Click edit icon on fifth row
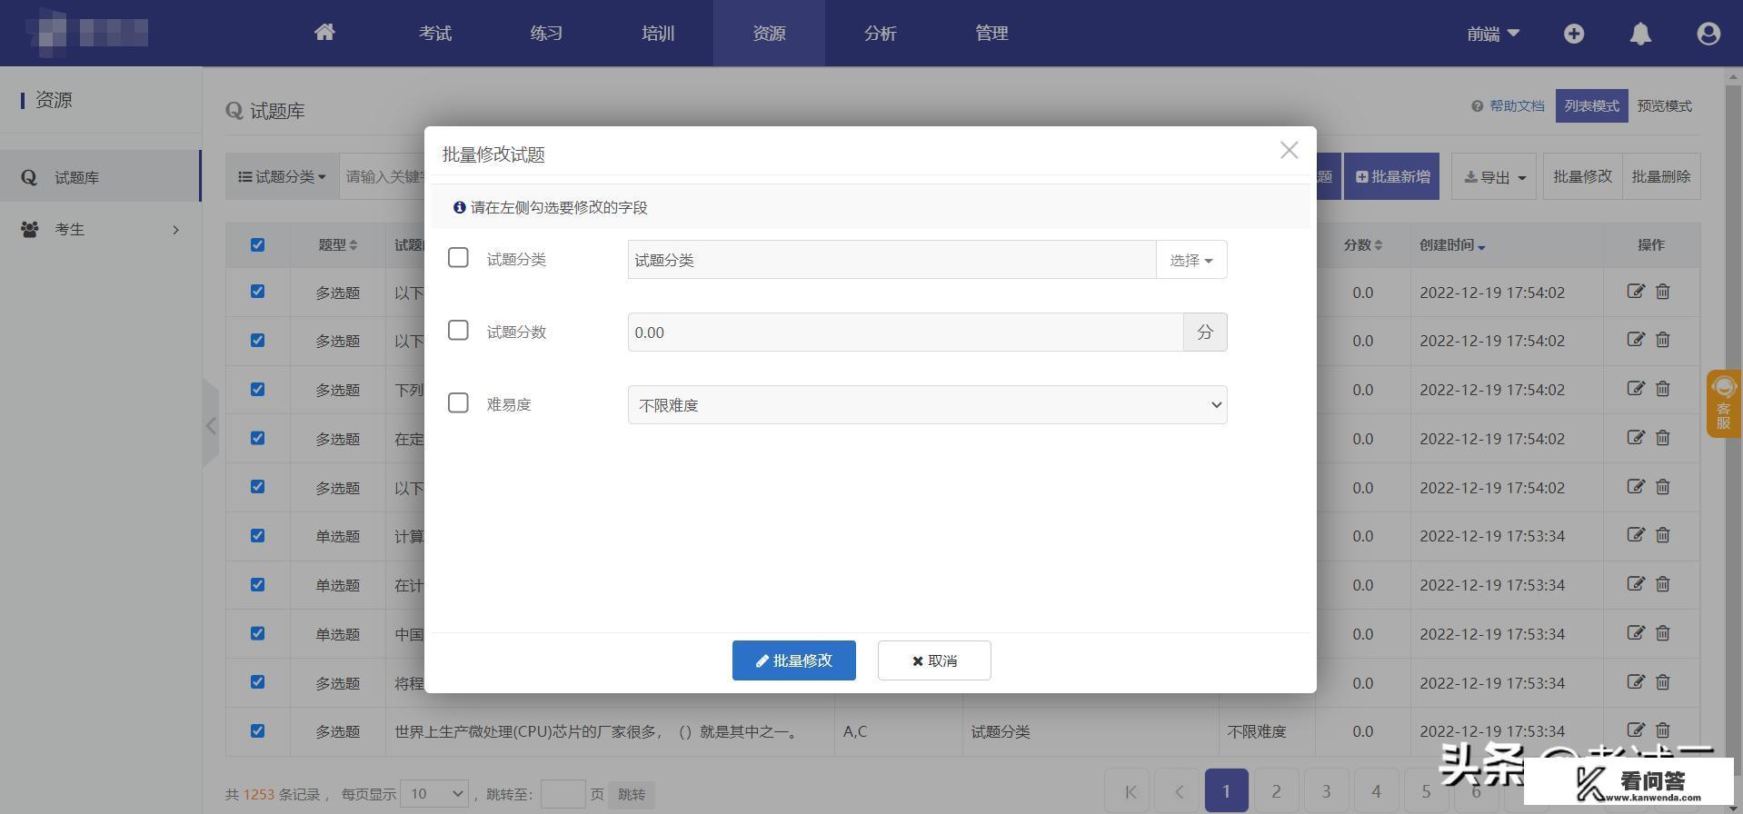1743x814 pixels. point(1636,486)
